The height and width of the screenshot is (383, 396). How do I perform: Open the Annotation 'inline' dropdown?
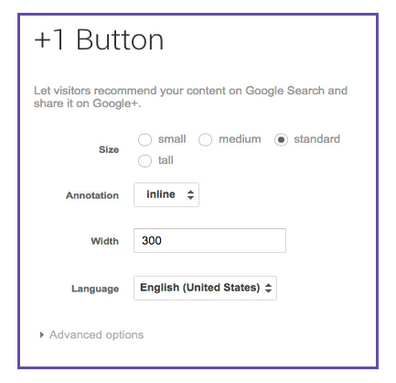[x=166, y=194]
